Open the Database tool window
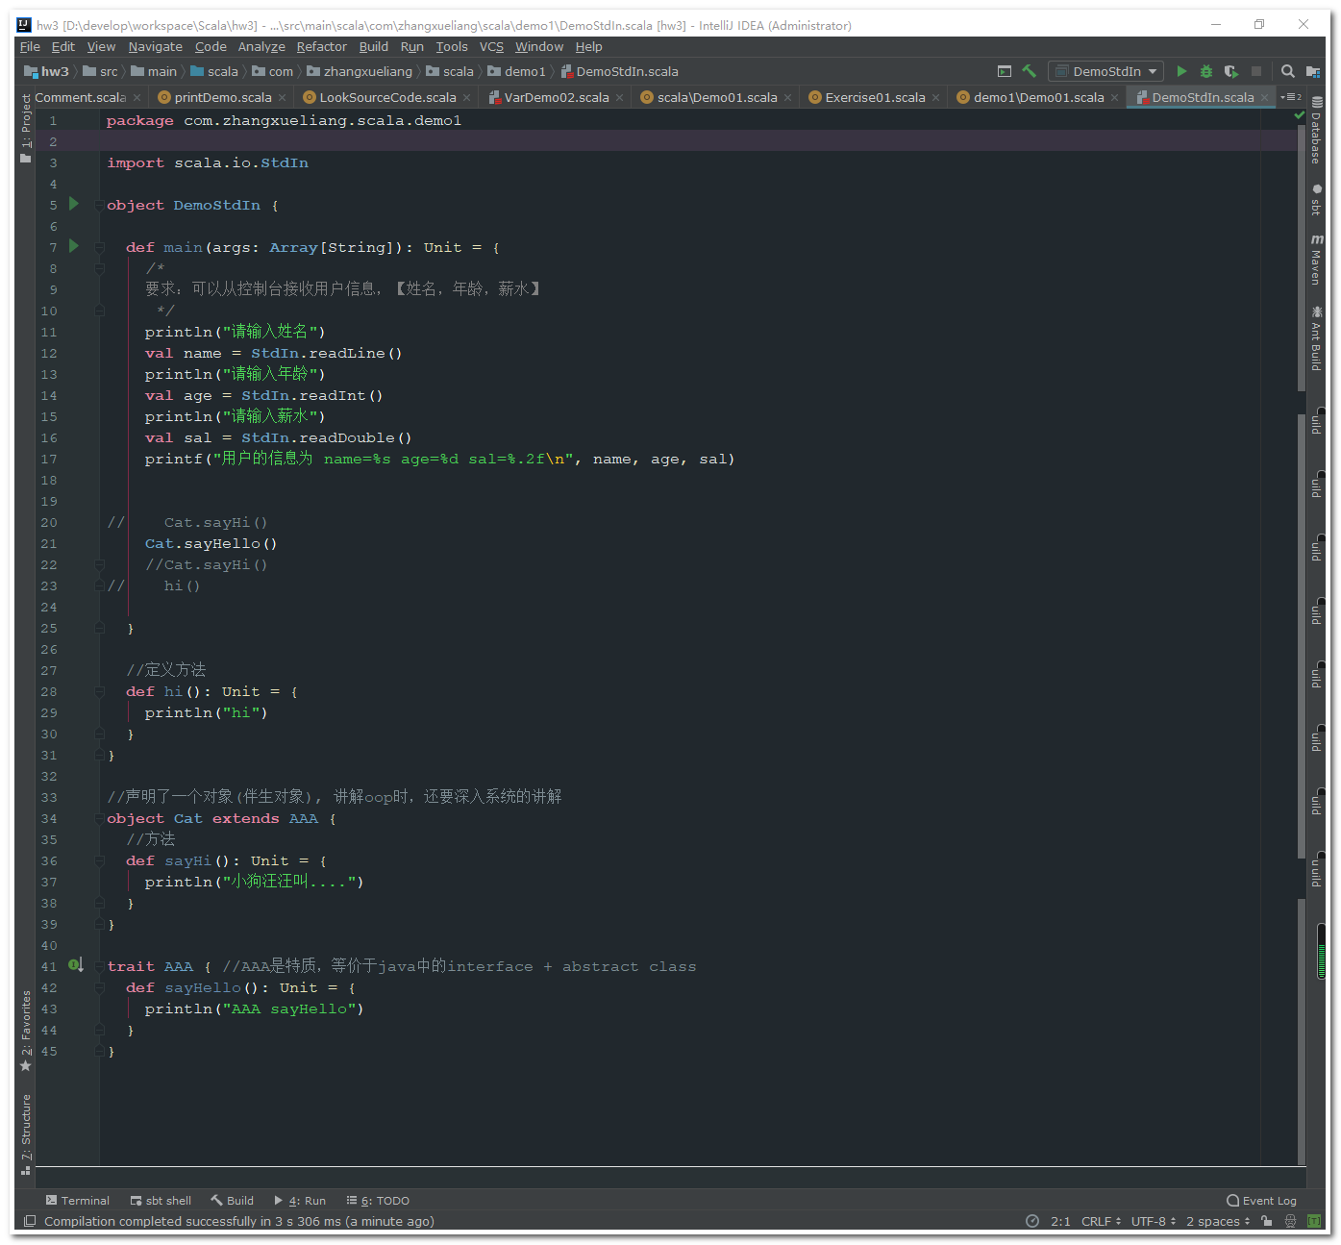Viewport: 1341px width, 1245px height. pos(1317,130)
